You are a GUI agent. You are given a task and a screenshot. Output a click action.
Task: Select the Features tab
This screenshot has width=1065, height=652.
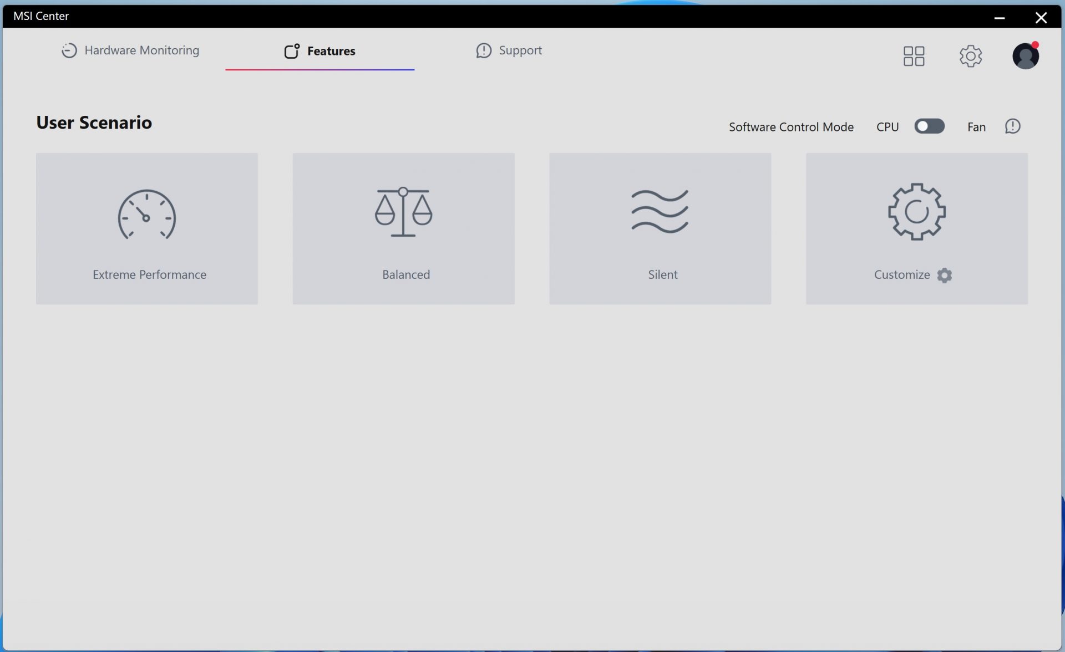(x=331, y=51)
